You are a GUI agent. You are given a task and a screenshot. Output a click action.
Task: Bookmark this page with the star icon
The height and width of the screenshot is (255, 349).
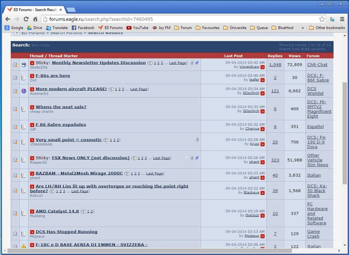(x=322, y=19)
